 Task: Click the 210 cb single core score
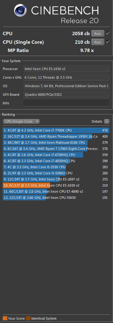82,42
